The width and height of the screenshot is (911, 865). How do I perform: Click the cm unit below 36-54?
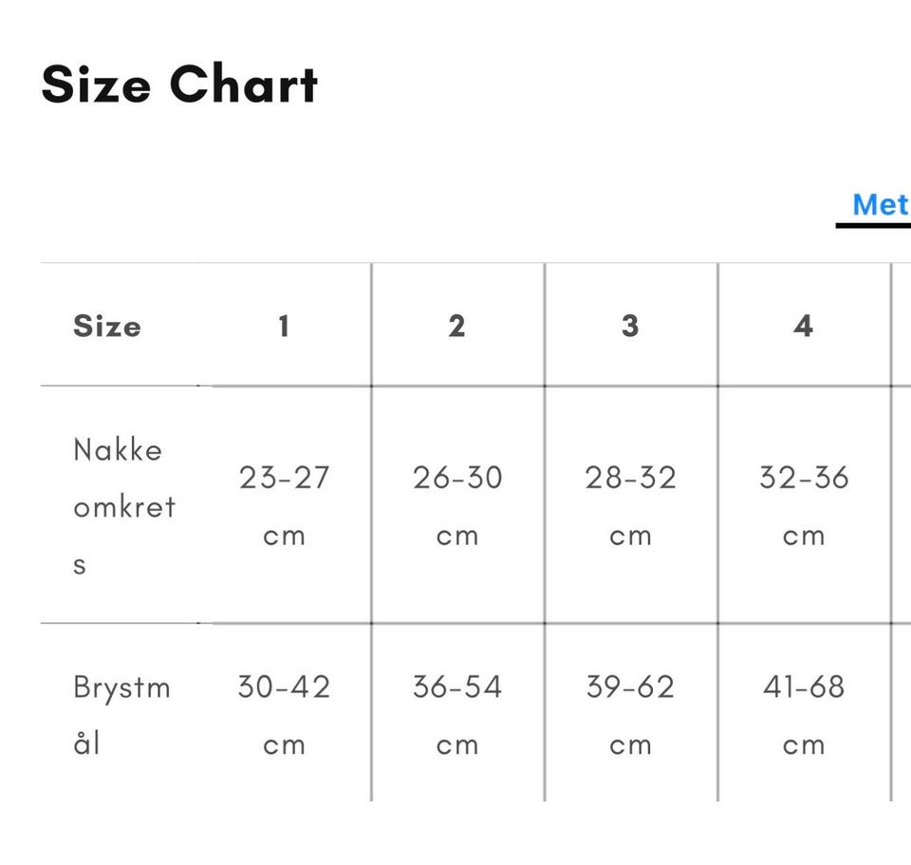pyautogui.click(x=457, y=745)
